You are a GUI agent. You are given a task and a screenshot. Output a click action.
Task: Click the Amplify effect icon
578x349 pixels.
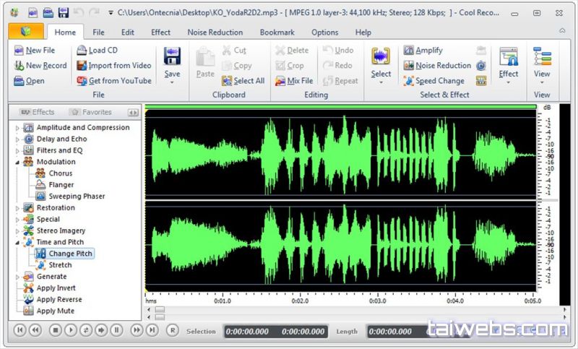pos(408,51)
